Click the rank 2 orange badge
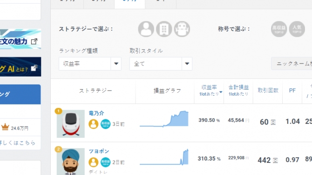312x175 pixels. [59, 149]
